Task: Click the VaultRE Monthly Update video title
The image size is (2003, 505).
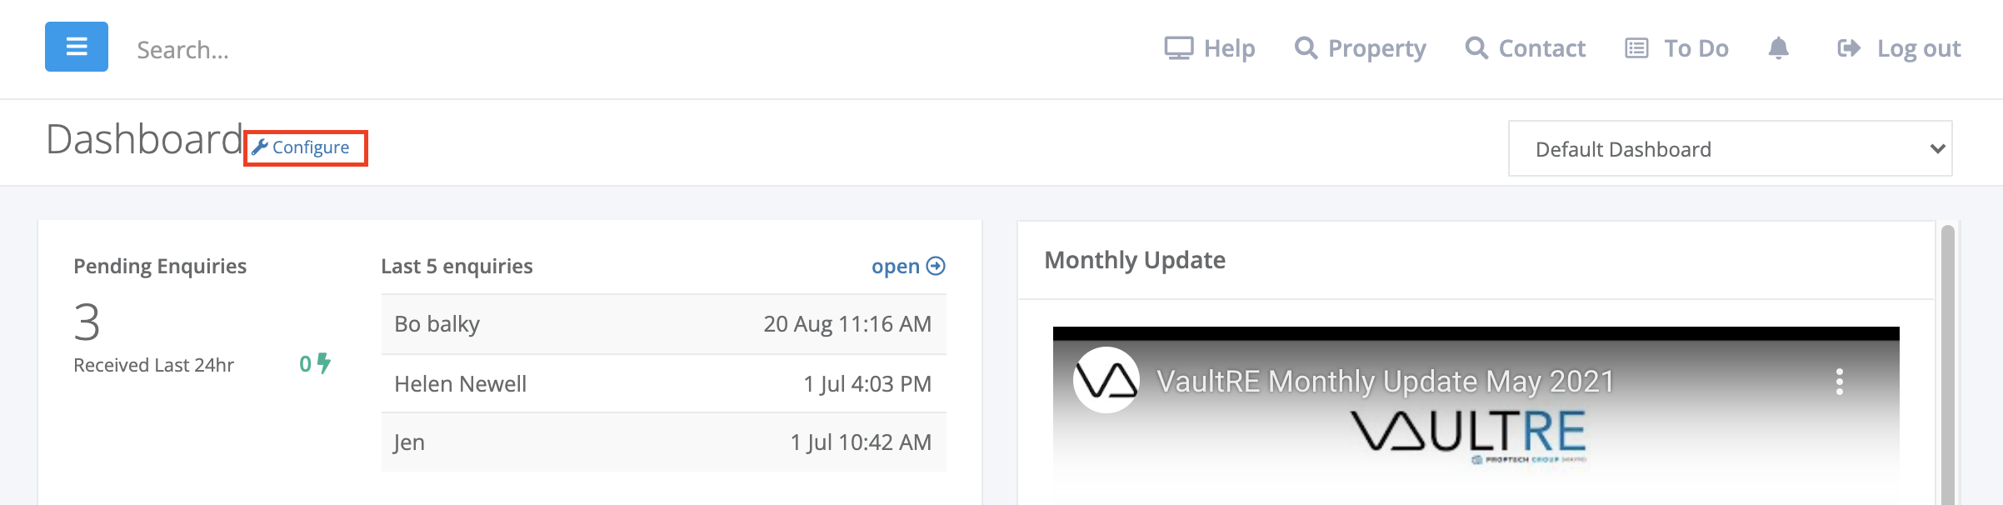Action: click(x=1385, y=382)
